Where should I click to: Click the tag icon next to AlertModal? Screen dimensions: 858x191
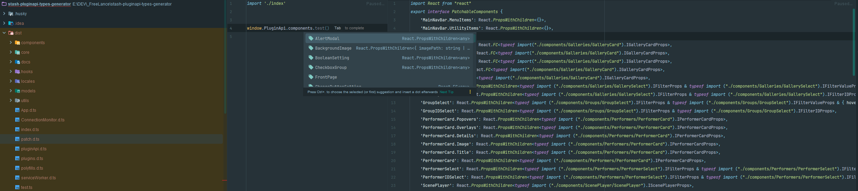[x=311, y=39]
